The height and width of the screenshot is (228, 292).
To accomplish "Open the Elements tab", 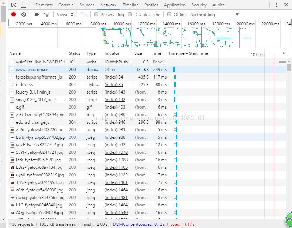I will coord(44,5).
